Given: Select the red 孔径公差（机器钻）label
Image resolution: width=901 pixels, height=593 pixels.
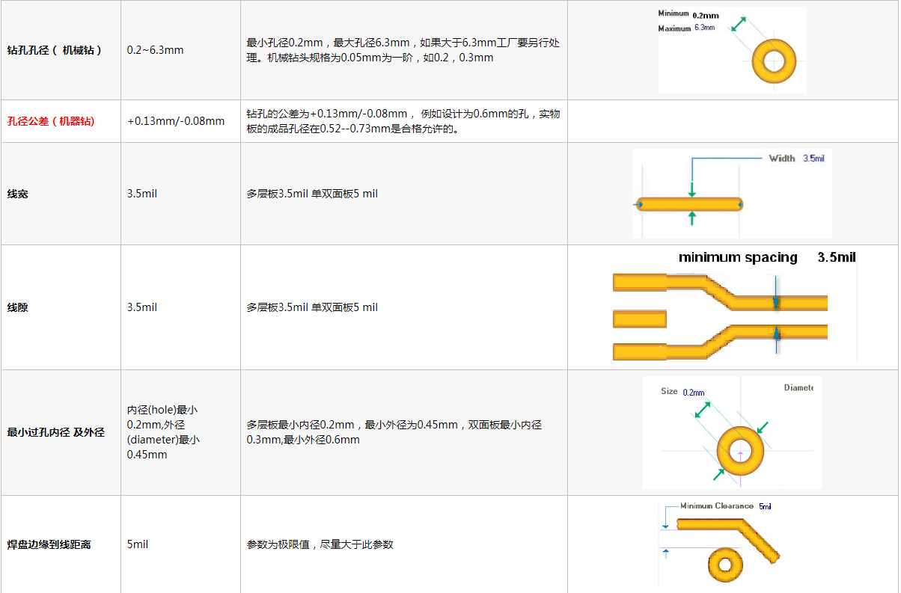Looking at the screenshot, I should (x=51, y=121).
